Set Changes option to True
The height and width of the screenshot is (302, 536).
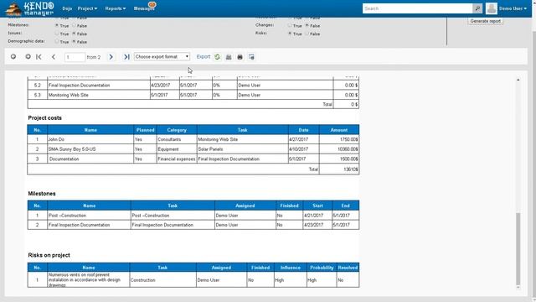tap(290, 25)
